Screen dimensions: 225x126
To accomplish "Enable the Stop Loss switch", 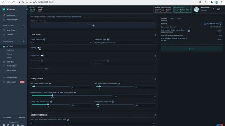I will tap(43, 56).
